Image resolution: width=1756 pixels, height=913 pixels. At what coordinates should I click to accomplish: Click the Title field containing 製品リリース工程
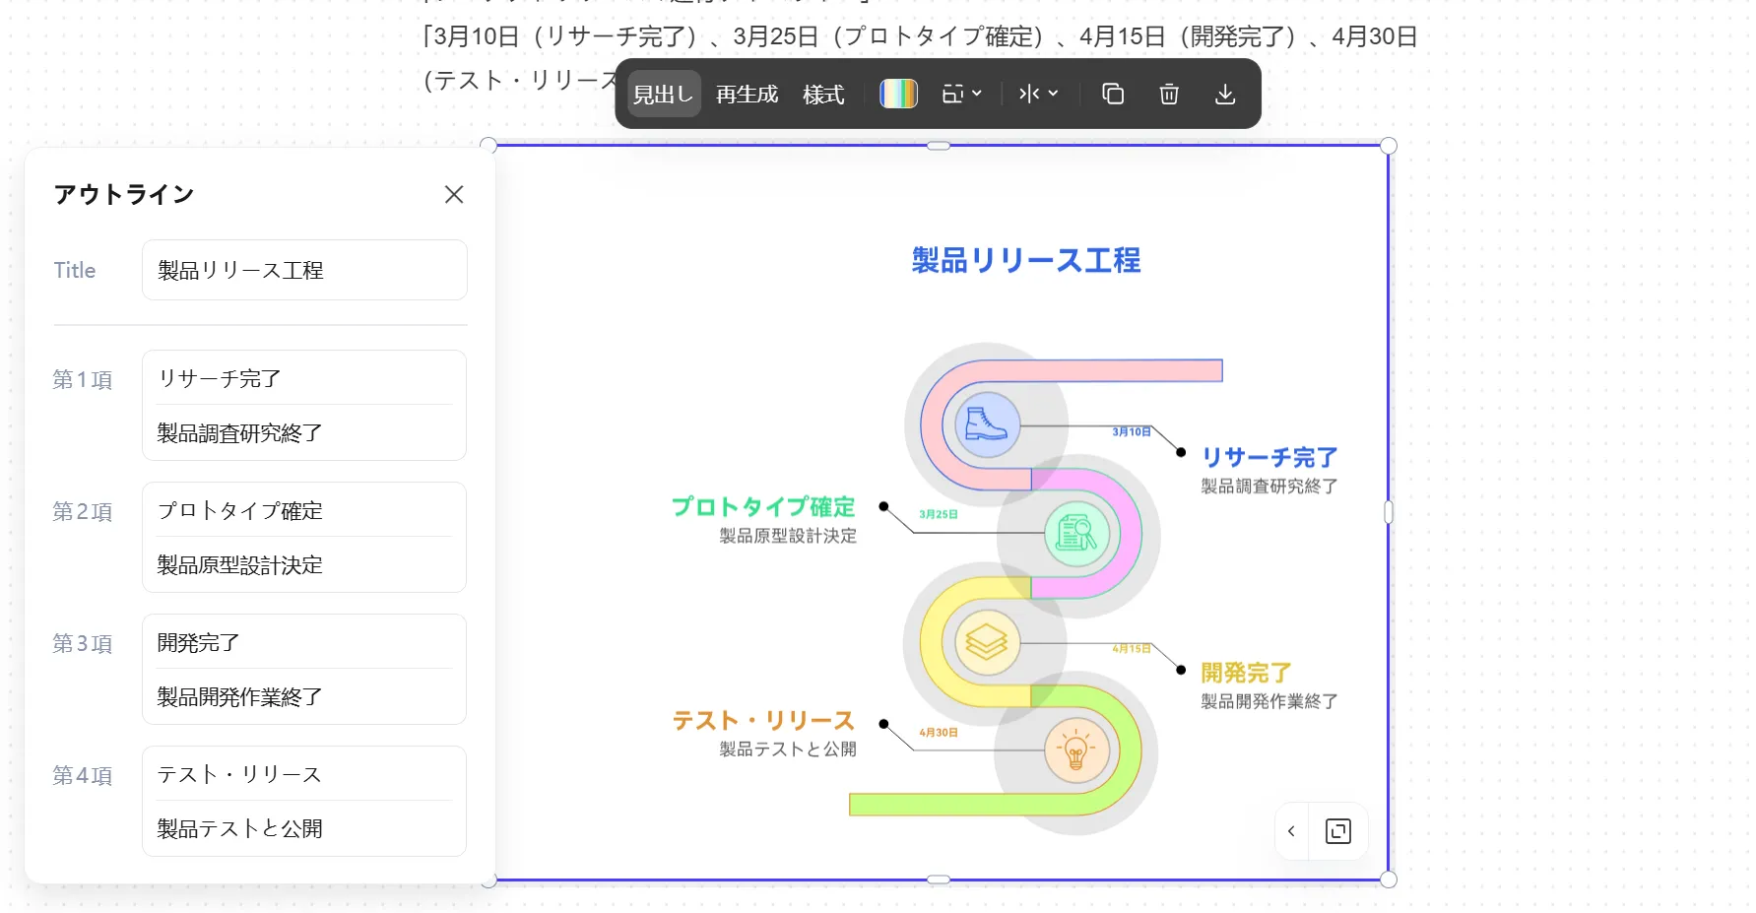(304, 271)
